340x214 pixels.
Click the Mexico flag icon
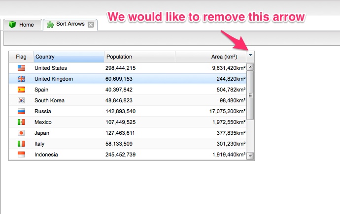pyautogui.click(x=21, y=122)
